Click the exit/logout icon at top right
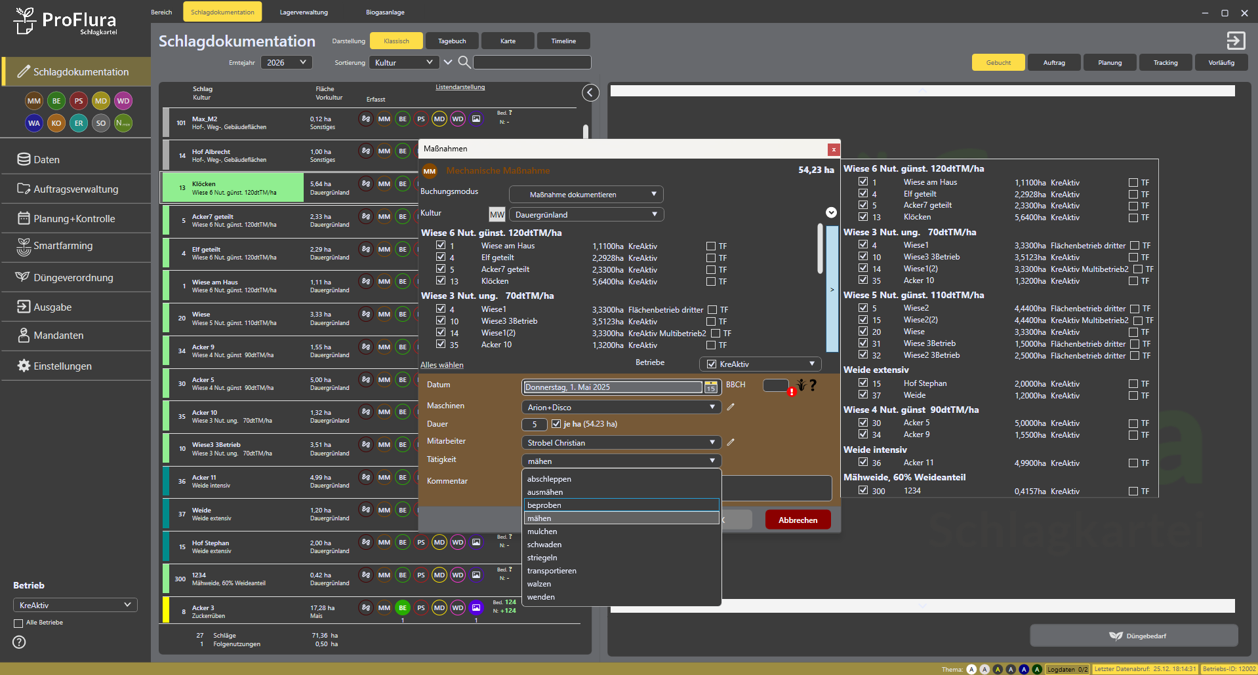Viewport: 1258px width, 675px height. 1236,41
